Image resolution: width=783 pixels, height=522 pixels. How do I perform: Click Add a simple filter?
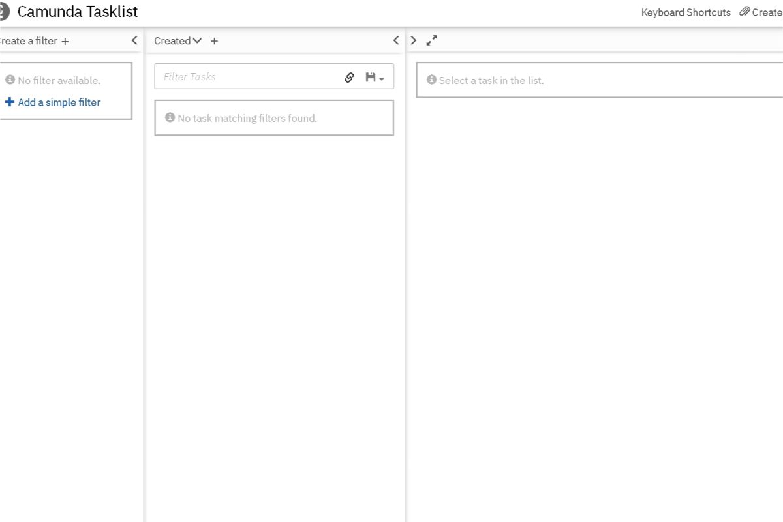53,102
